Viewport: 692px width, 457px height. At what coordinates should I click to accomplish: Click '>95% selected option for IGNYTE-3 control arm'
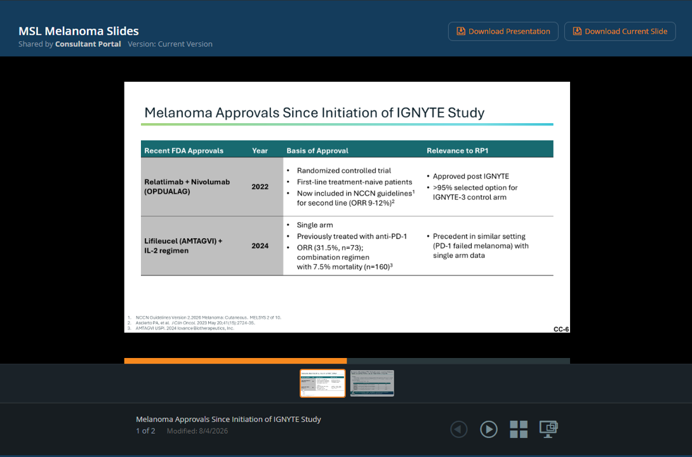point(475,192)
